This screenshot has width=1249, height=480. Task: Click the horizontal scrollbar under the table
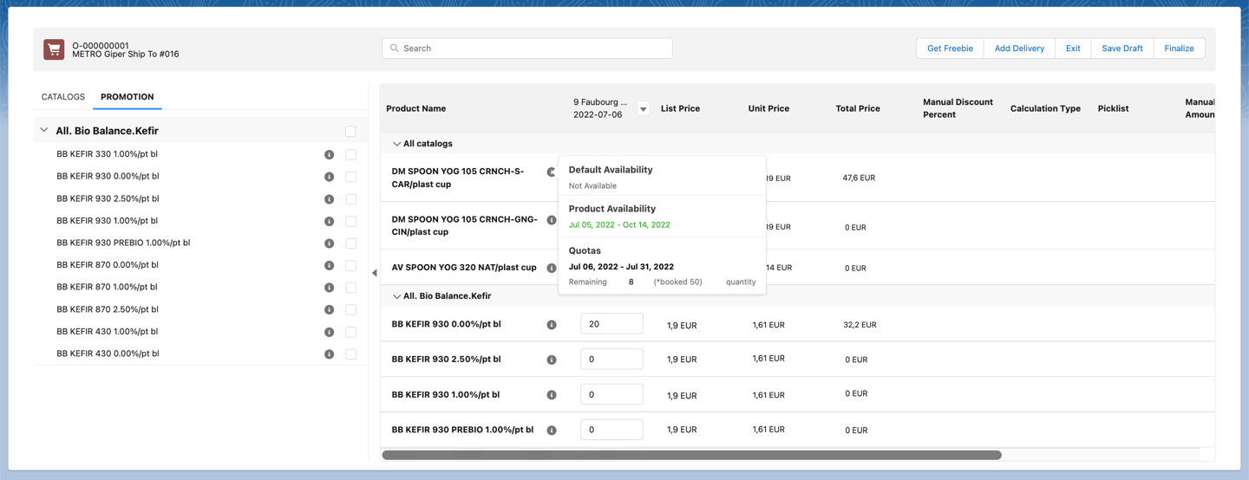click(x=691, y=455)
